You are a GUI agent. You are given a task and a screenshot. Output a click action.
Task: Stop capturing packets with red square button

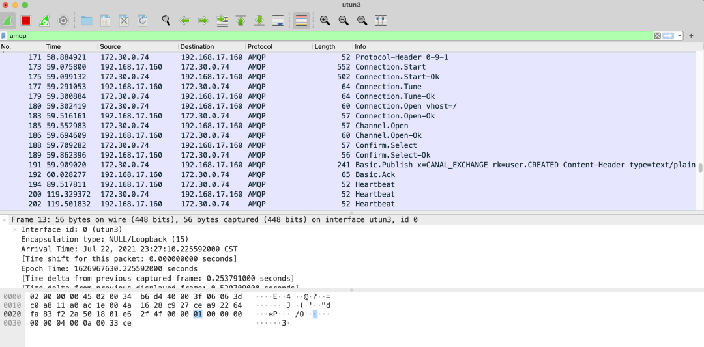[x=26, y=21]
